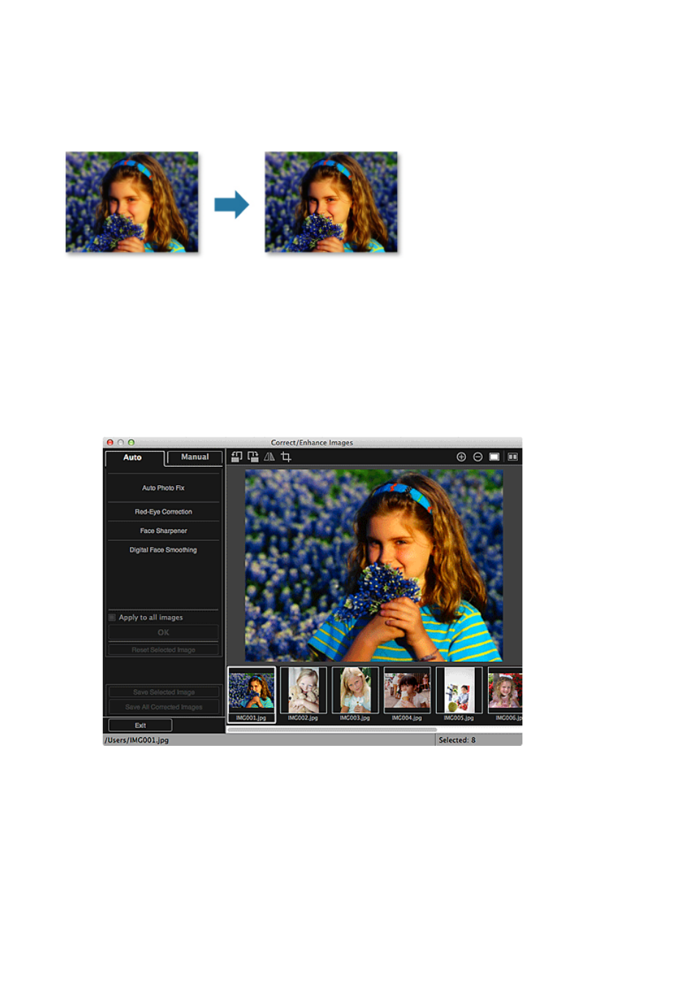Click Save All Corrected Images
This screenshot has height=991, width=700.
pyautogui.click(x=164, y=707)
